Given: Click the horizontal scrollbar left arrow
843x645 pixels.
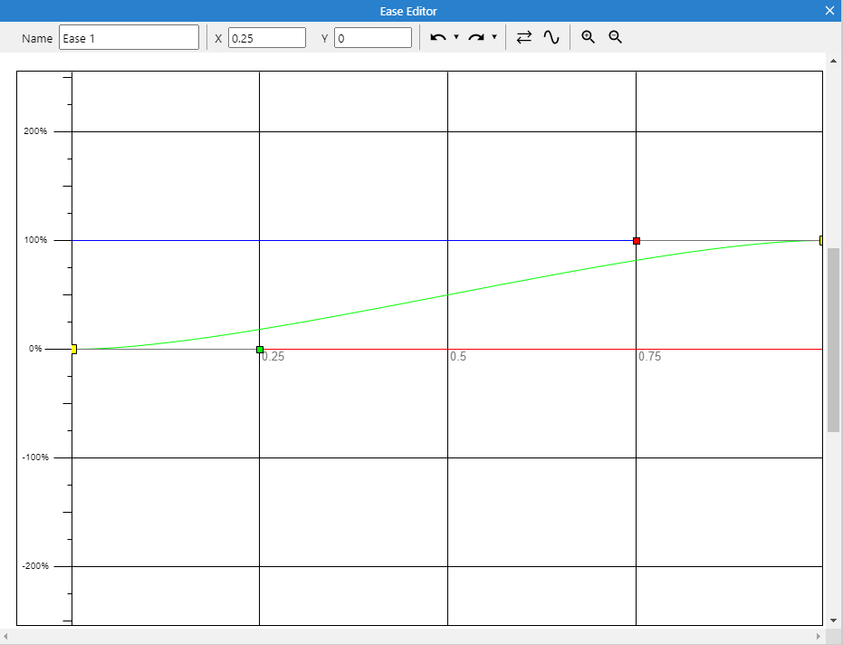Looking at the screenshot, I should 7,637.
